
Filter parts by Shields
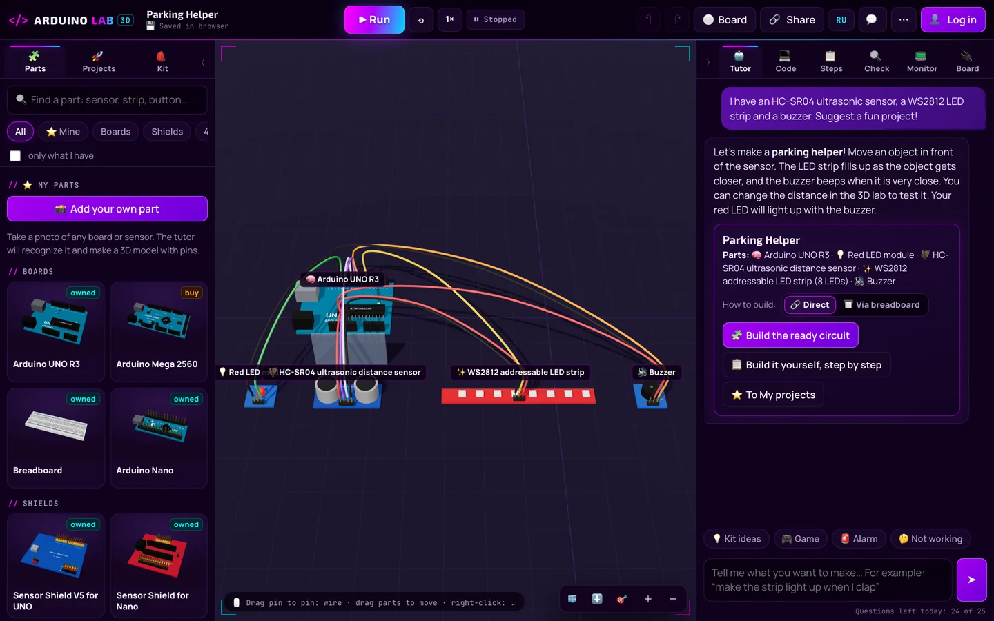(x=167, y=132)
